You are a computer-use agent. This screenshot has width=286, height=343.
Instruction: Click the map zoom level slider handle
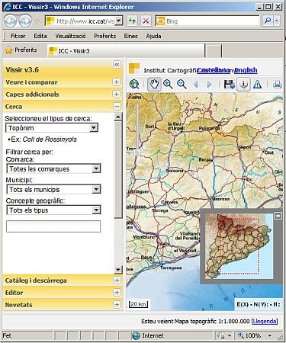click(x=137, y=152)
